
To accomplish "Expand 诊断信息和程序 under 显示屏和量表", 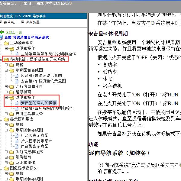I will [x=6, y=152].
